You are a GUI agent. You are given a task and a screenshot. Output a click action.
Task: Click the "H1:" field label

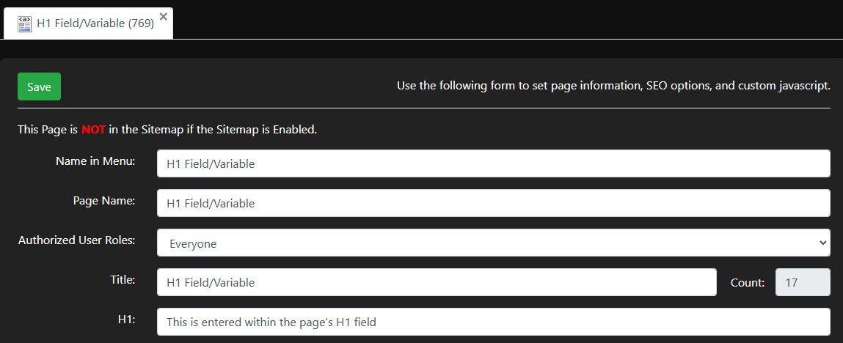click(x=126, y=319)
